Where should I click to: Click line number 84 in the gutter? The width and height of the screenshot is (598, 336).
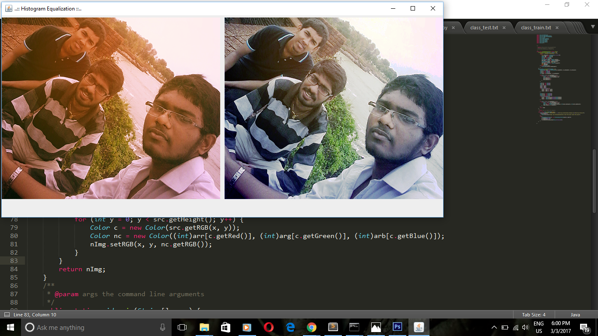(14, 269)
